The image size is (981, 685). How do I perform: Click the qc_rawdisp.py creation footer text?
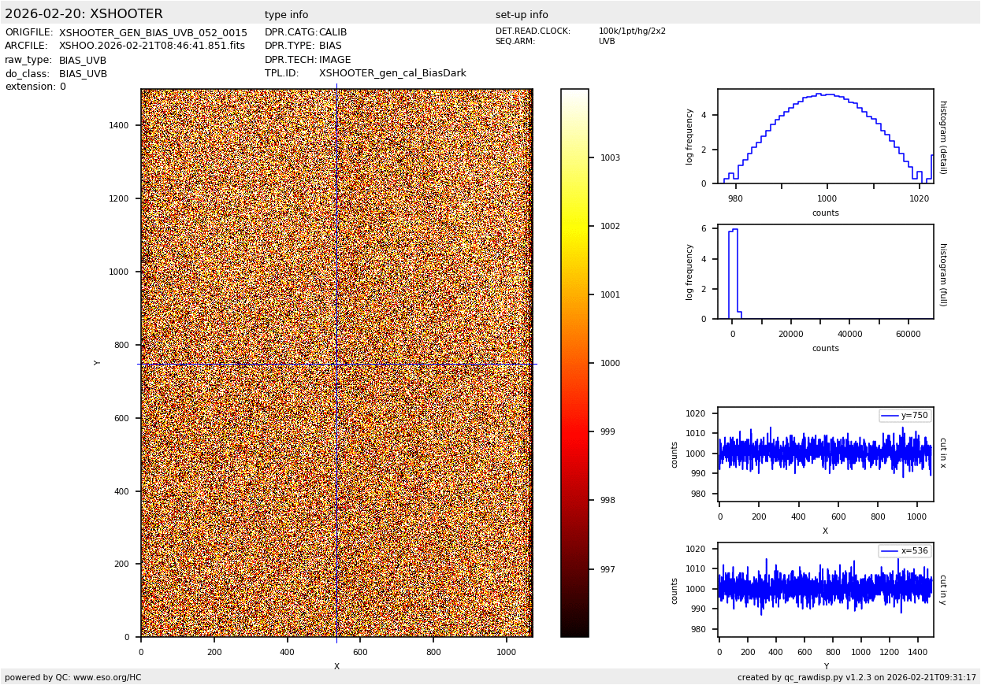click(x=857, y=677)
